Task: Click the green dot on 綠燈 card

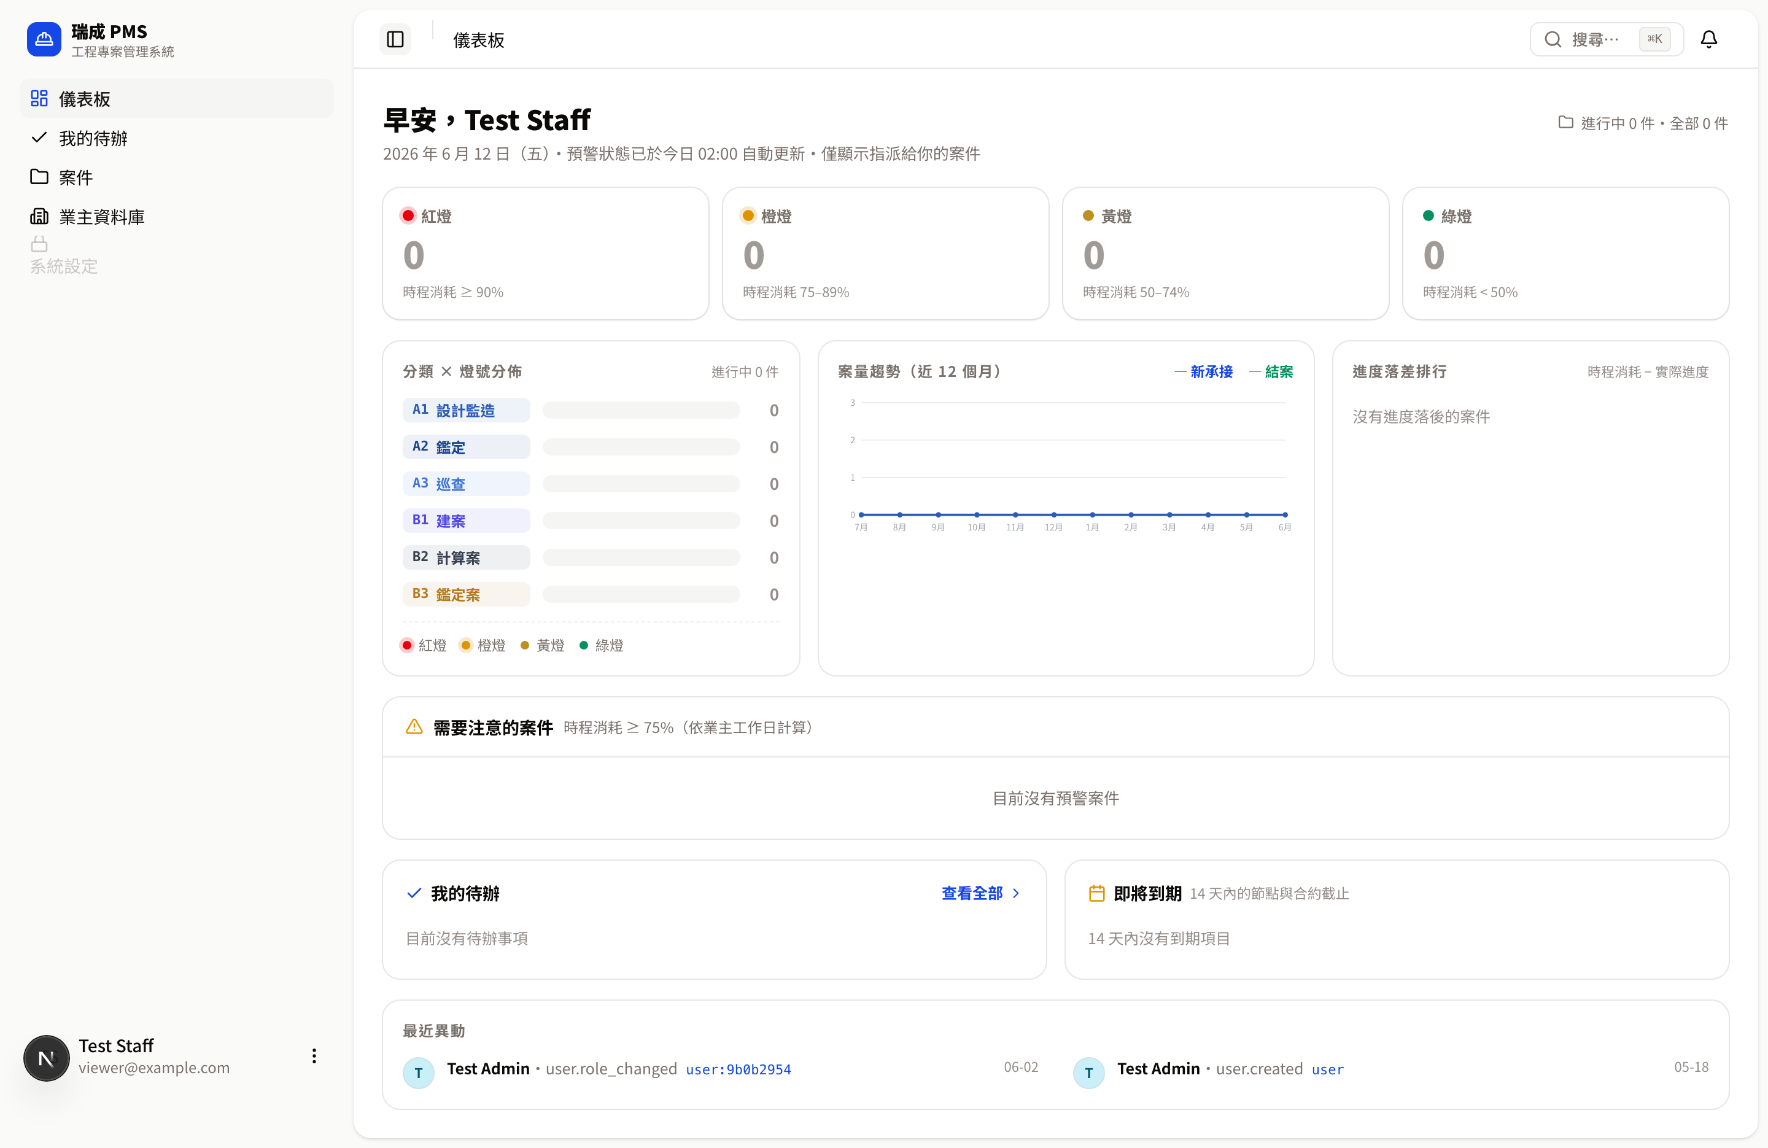Action: click(x=1428, y=215)
